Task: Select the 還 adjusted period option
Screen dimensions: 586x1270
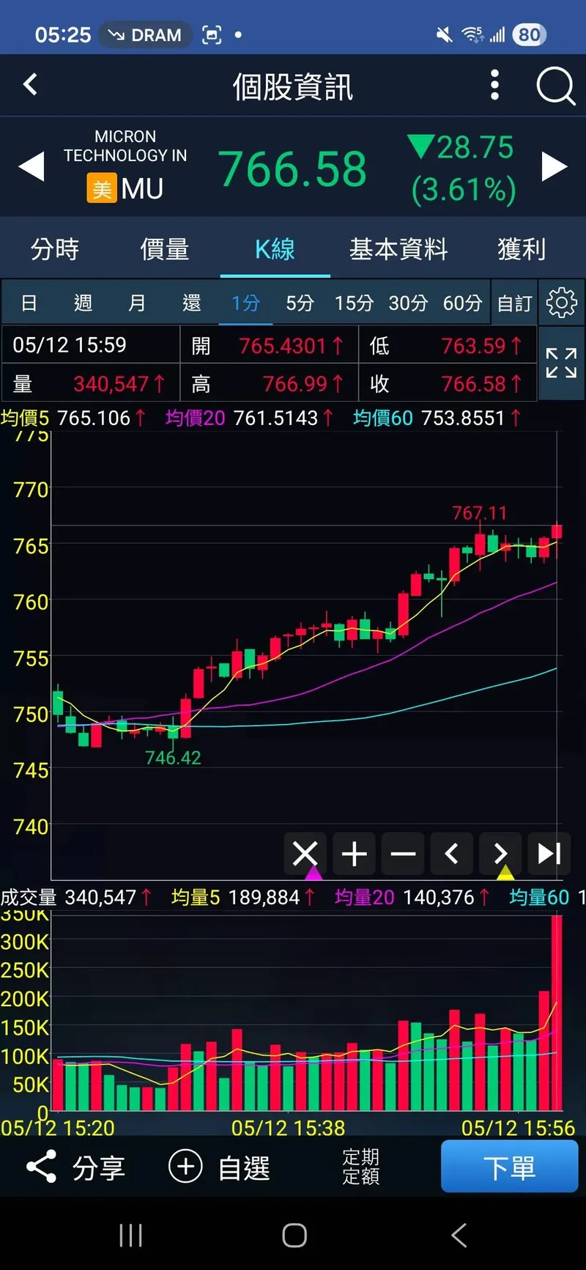Action: pos(191,303)
